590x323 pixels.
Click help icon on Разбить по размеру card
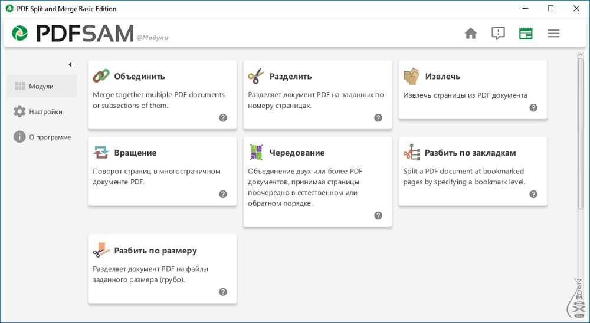(x=223, y=292)
